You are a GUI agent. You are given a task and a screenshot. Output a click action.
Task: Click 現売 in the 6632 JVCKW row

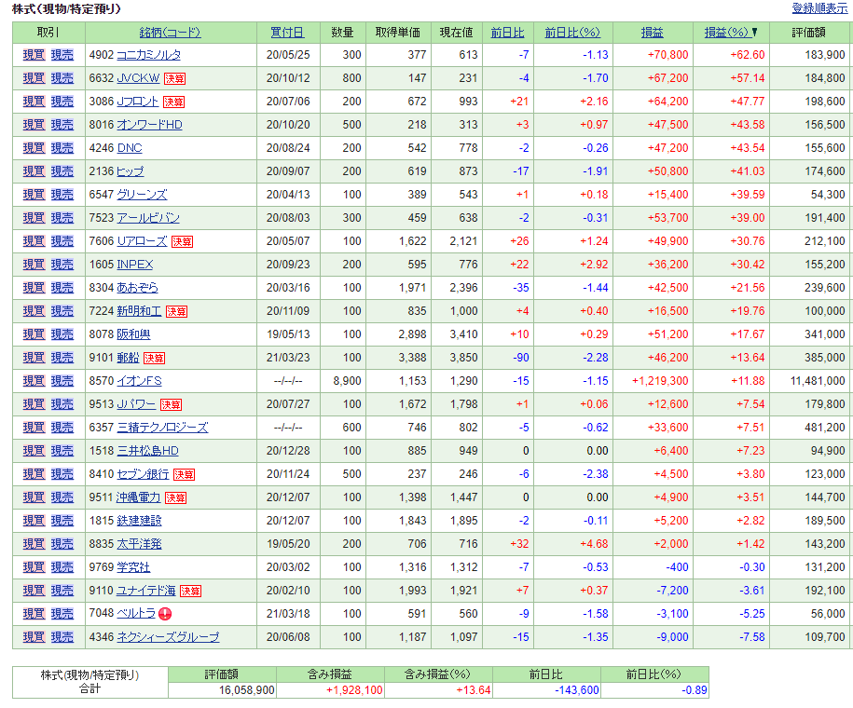tap(62, 78)
